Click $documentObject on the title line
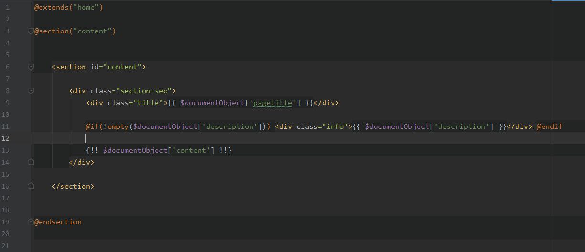 [x=212, y=103]
